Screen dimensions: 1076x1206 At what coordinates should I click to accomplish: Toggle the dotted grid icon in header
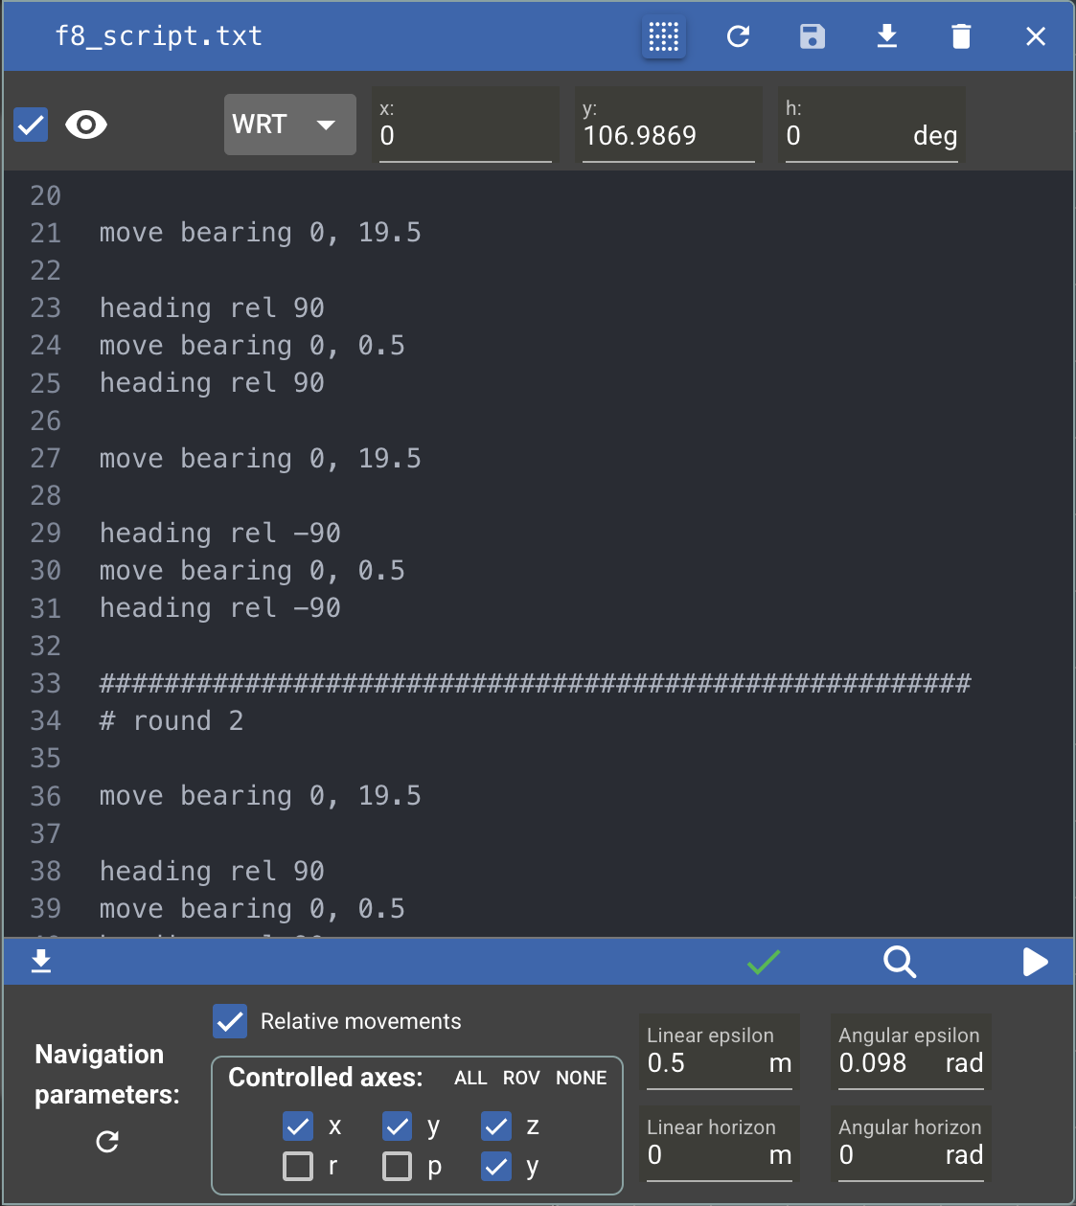pos(663,37)
